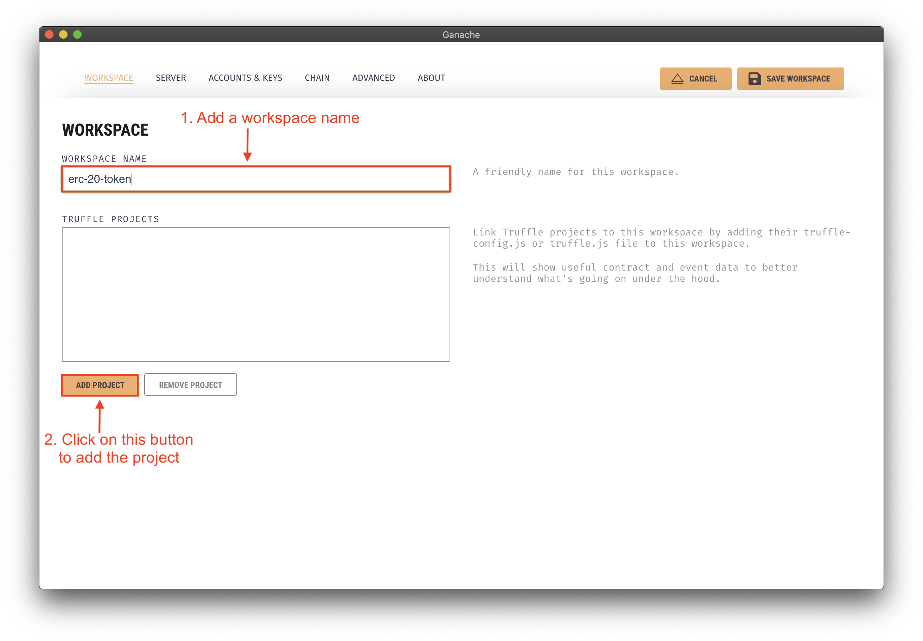Image resolution: width=923 pixels, height=641 pixels.
Task: Click the ADVANCED tab
Action: (374, 78)
